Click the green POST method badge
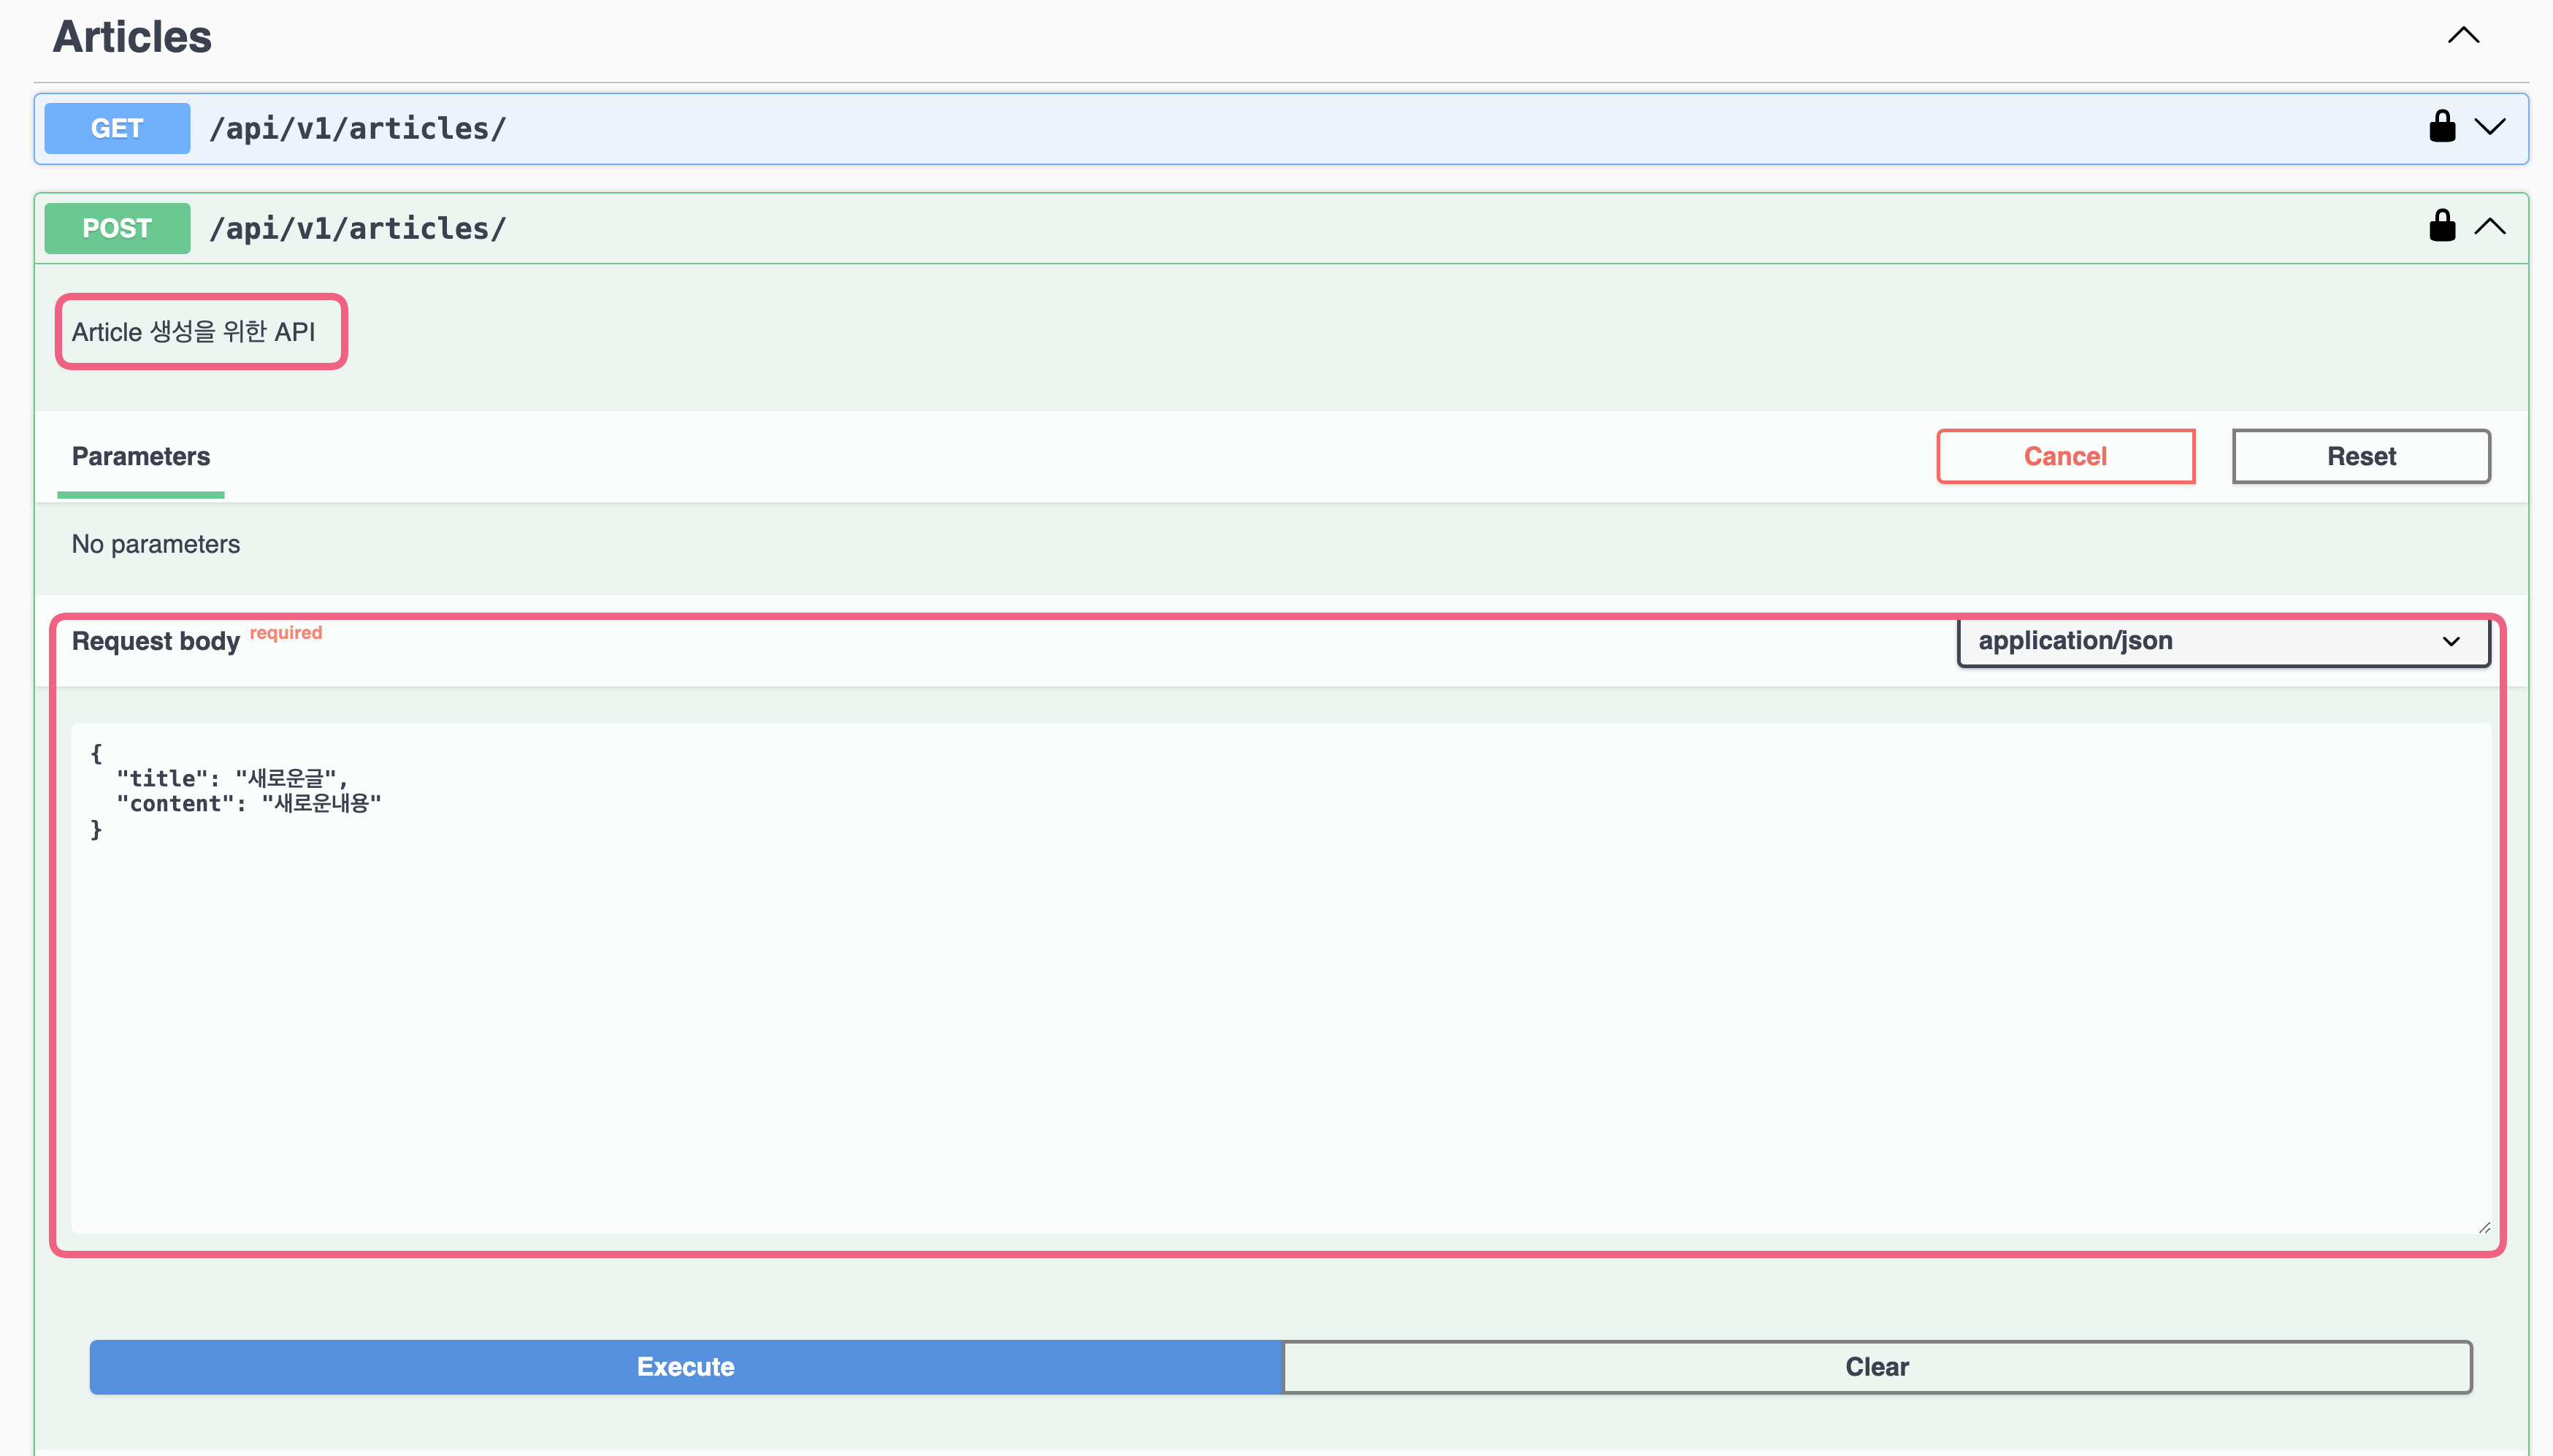This screenshot has width=2553, height=1456. (117, 228)
